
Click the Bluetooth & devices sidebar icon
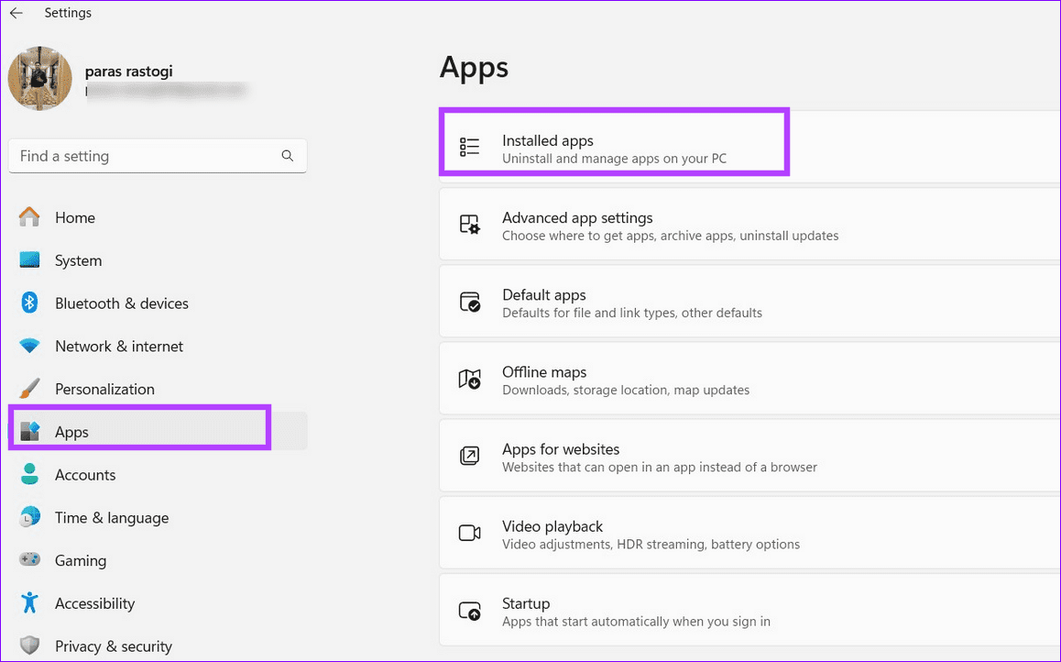click(28, 303)
